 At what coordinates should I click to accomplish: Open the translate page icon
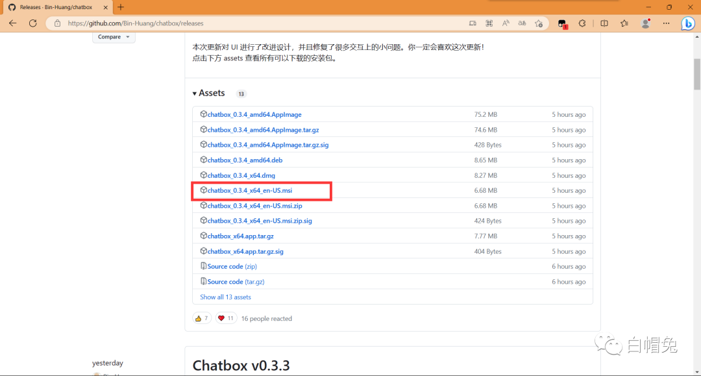[522, 23]
